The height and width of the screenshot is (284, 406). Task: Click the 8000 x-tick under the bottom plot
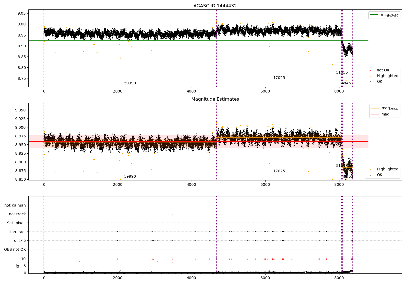point(339,278)
